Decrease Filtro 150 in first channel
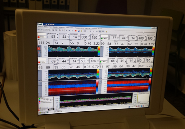Image resolution: width=185 pixels, height=129 pixels. pos(99,39)
